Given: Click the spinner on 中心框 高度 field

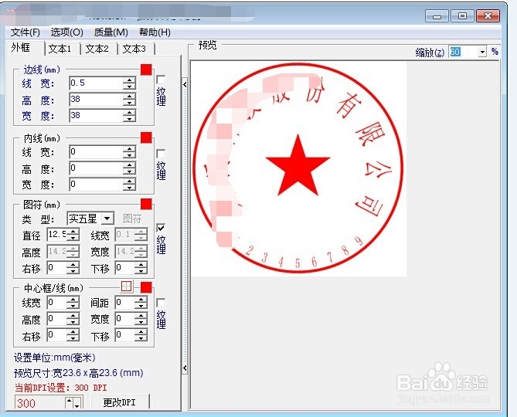Looking at the screenshot, I should pyautogui.click(x=73, y=319).
